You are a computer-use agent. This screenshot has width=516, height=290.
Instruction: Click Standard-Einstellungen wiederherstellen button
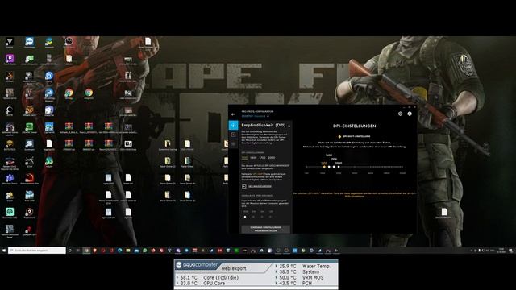tap(265, 229)
